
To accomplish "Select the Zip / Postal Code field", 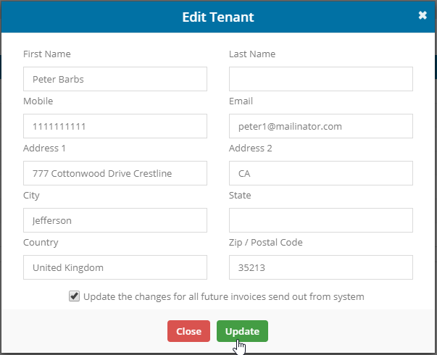I will coord(320,267).
